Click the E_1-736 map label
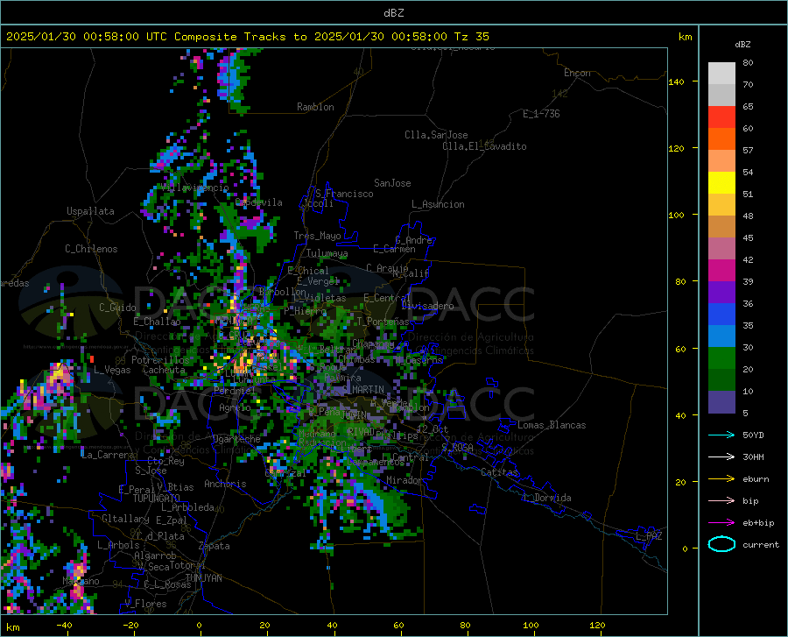The width and height of the screenshot is (788, 637). tap(541, 114)
